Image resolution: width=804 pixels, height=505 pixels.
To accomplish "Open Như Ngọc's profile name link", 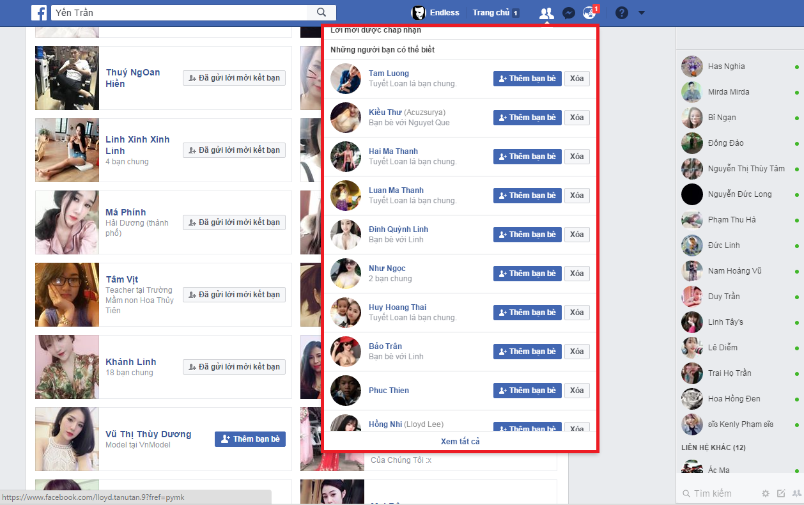I will coord(387,268).
